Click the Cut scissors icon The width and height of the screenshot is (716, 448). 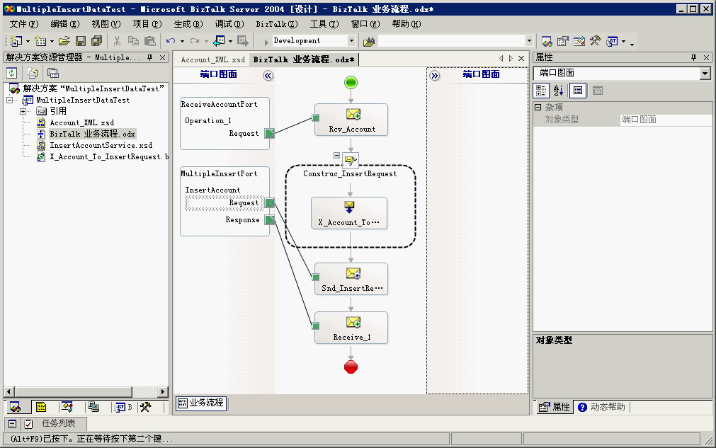[x=118, y=41]
